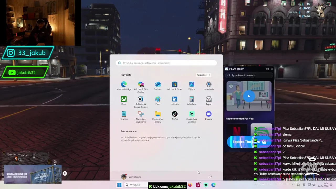336x189 pixels.
Task: Open Firefox from the taskbar
Action: (x=190, y=185)
